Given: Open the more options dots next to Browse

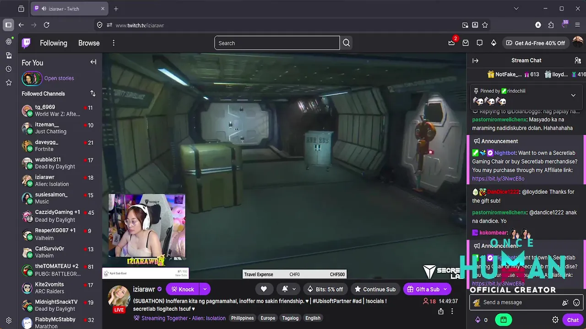Looking at the screenshot, I should click(114, 43).
